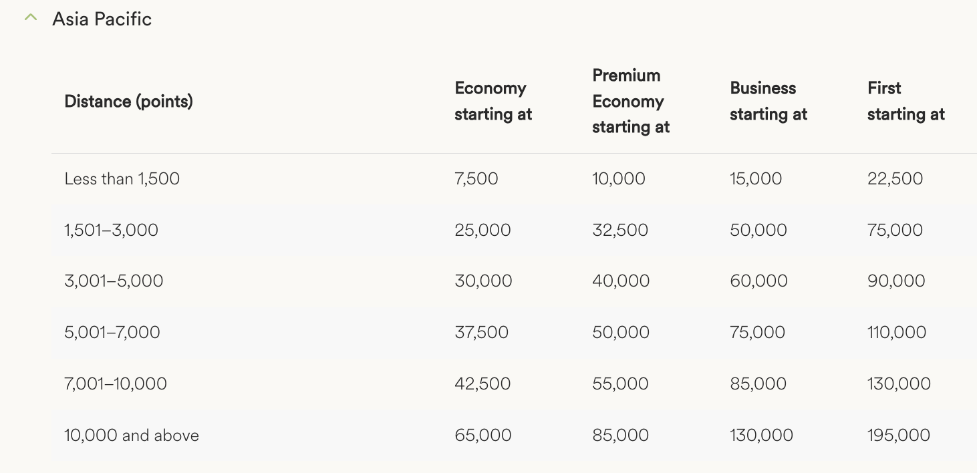The height and width of the screenshot is (473, 977).
Task: Click the Business starting at column header
Action: 768,102
